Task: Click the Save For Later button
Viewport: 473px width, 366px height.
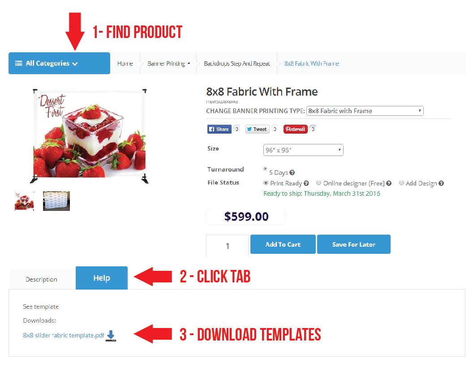Action: pyautogui.click(x=354, y=244)
